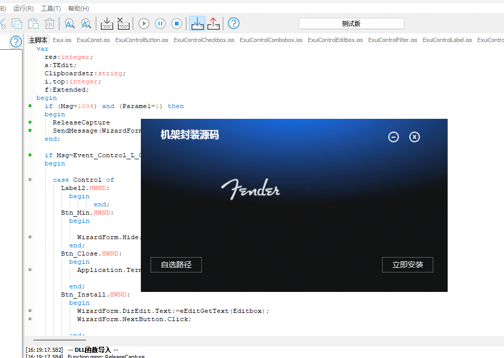Click the 测试版 input field in the toolbar

(351, 23)
